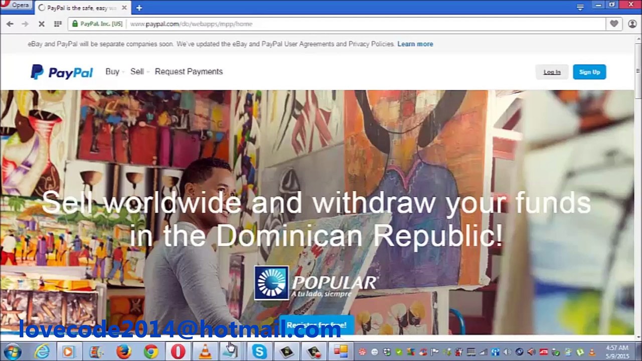Image resolution: width=642 pixels, height=361 pixels.
Task: Open the Windows Media Center taskbar icon
Action: (96, 352)
